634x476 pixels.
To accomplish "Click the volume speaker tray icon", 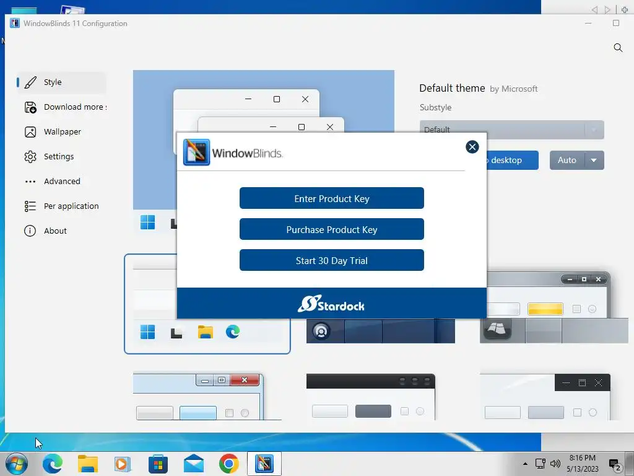I will point(555,464).
